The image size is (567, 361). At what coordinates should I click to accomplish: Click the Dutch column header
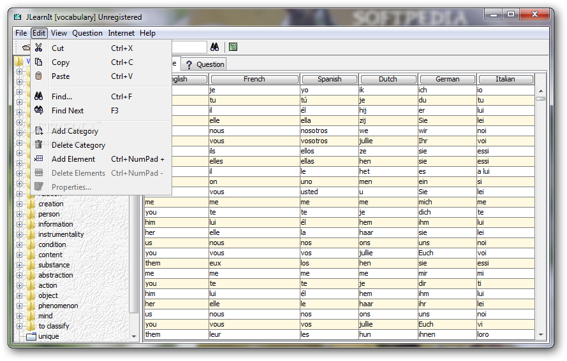(388, 79)
